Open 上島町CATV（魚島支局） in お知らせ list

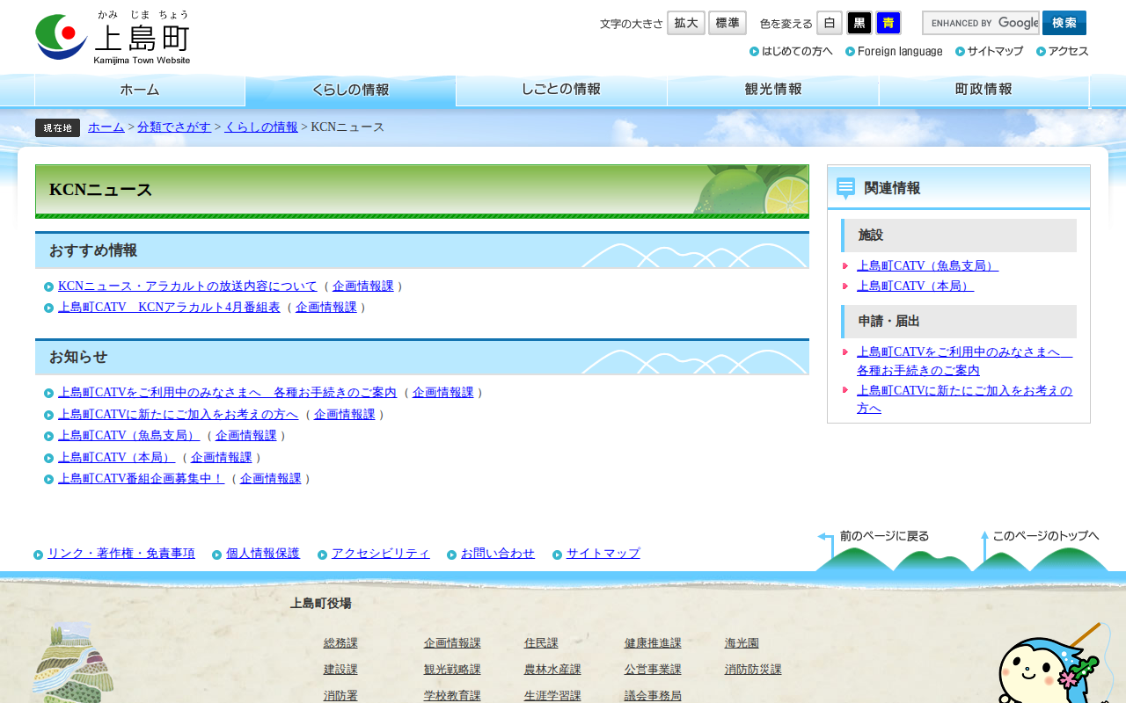(x=128, y=436)
